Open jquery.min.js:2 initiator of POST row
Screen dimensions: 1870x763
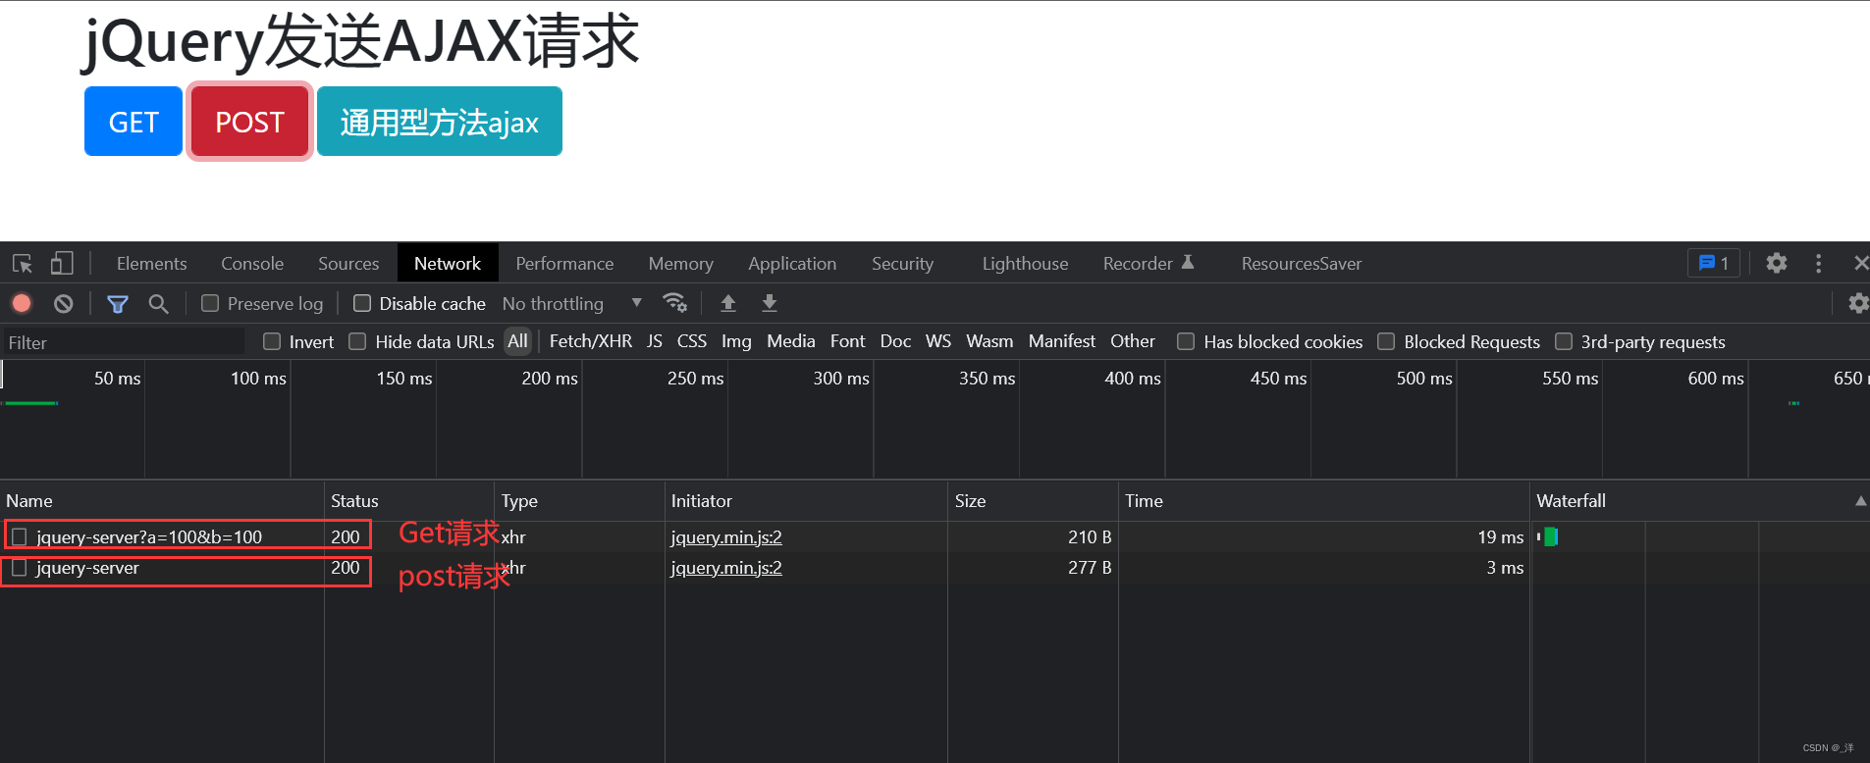tap(726, 568)
